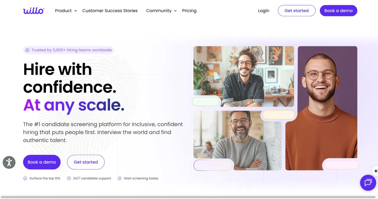Open Customer Success Stories page
The height and width of the screenshot is (199, 378).
pos(110,11)
